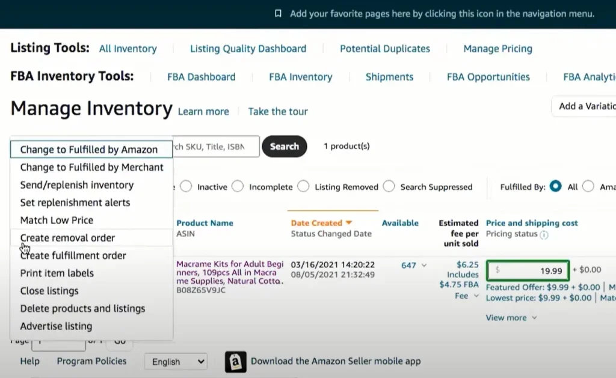Select Fulfilled By All radio button
The image size is (616, 378).
click(x=556, y=187)
